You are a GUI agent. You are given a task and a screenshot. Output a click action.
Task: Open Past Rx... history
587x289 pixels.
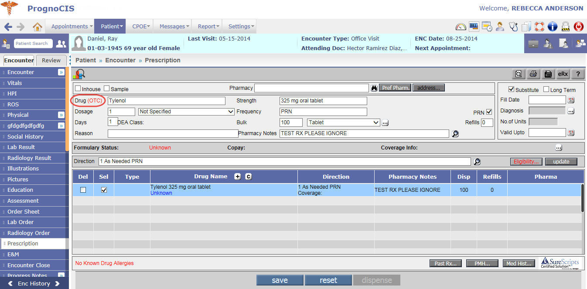[x=446, y=263]
